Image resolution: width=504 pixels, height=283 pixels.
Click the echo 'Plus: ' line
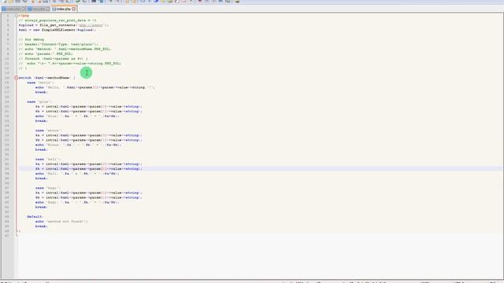[x=77, y=116]
